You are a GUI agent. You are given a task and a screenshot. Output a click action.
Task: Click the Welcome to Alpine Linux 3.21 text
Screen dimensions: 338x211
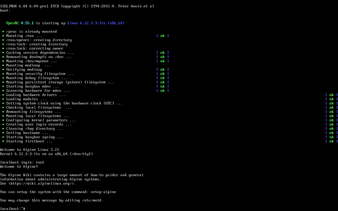point(30,150)
